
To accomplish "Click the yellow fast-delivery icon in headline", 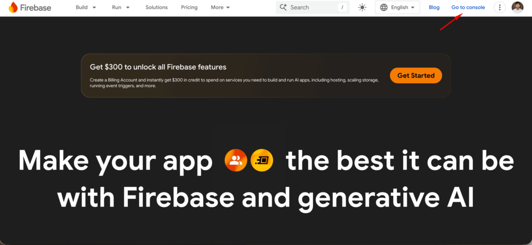I will (262, 160).
